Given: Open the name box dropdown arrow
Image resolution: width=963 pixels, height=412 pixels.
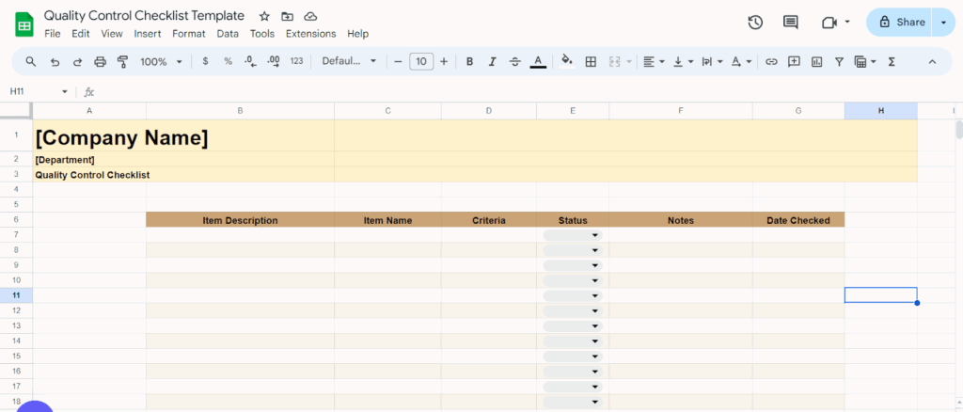Looking at the screenshot, I should click(65, 91).
